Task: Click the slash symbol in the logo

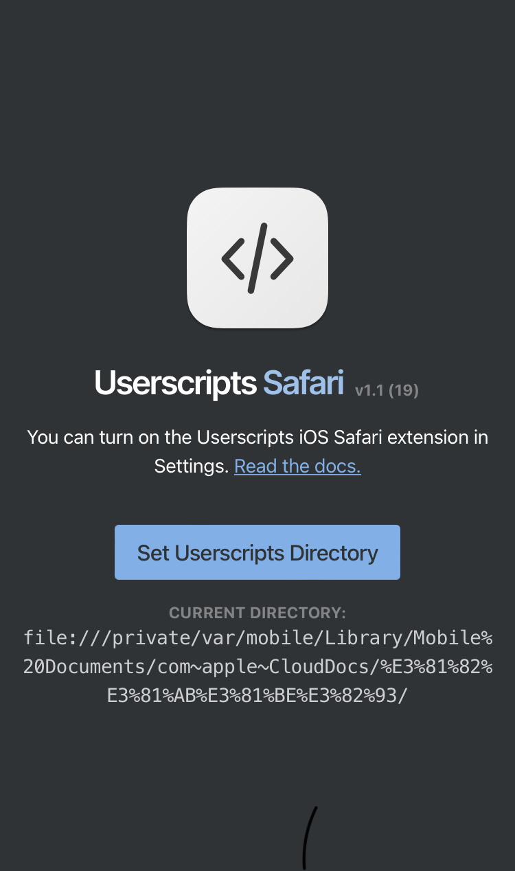Action: pos(257,259)
